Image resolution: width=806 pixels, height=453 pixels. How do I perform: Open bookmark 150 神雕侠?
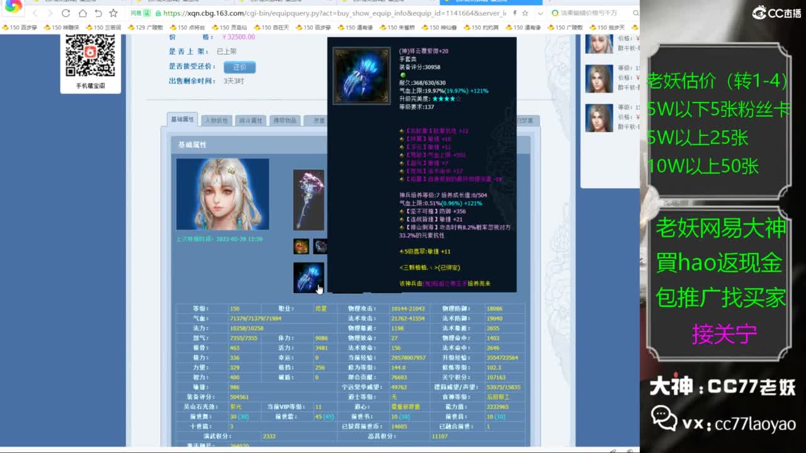click(63, 28)
